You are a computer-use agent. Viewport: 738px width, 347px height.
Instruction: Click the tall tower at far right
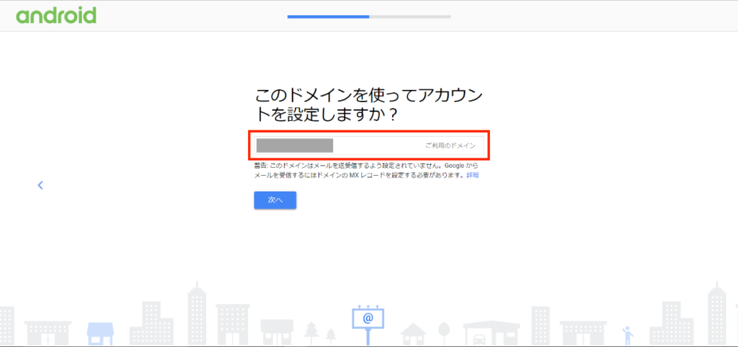[x=715, y=313]
